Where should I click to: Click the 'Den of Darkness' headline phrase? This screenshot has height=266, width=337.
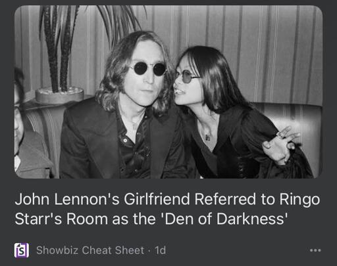(x=224, y=219)
